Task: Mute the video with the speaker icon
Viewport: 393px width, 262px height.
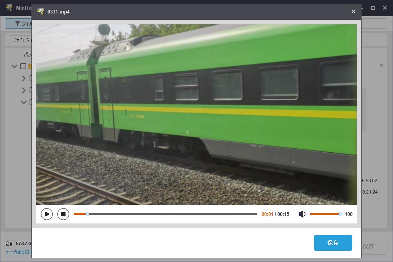Action: point(302,214)
